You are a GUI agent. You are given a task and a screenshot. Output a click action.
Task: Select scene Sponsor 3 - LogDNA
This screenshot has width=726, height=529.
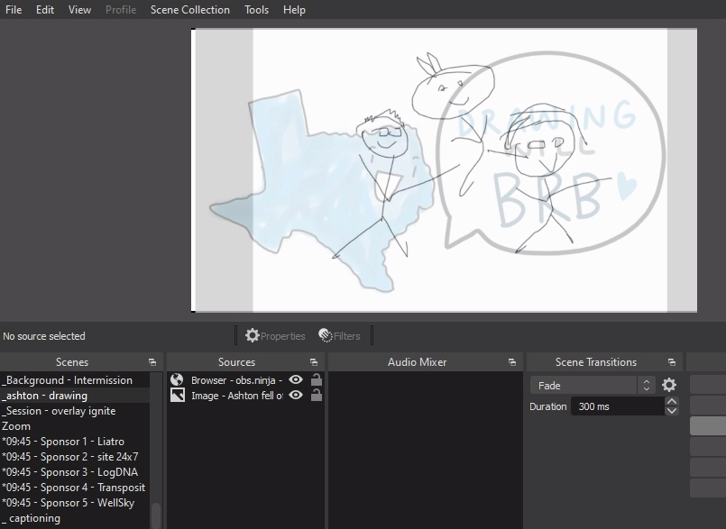coord(75,472)
